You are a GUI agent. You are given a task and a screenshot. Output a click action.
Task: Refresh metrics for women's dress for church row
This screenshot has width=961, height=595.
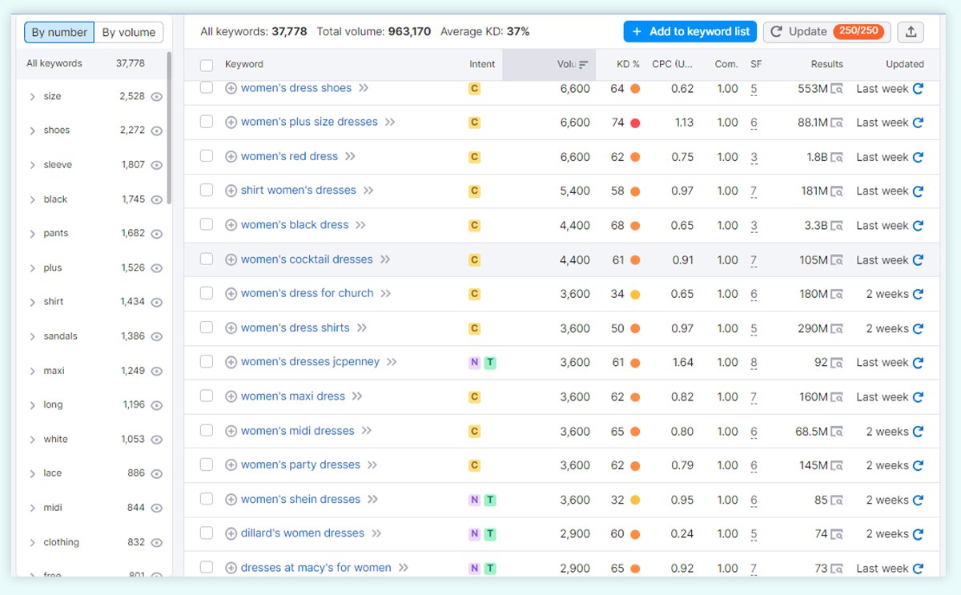918,294
